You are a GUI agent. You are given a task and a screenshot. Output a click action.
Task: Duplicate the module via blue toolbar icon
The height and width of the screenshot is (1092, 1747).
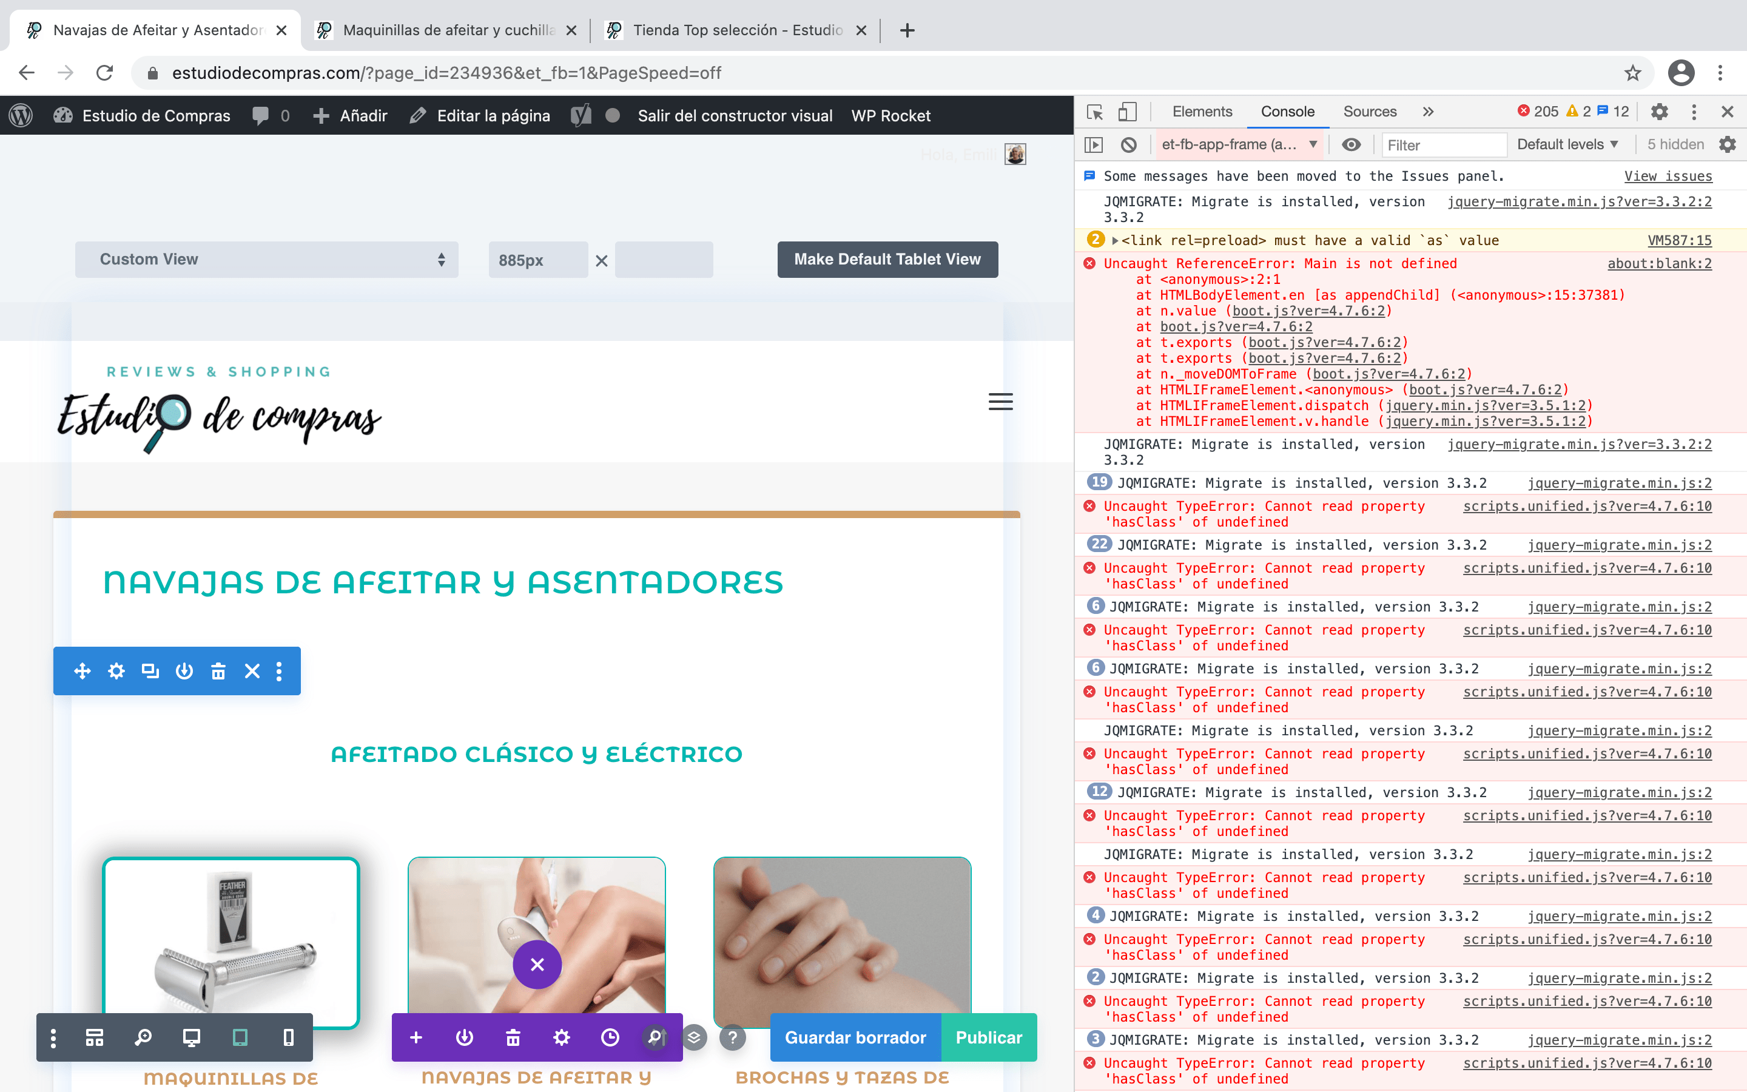pyautogui.click(x=150, y=671)
